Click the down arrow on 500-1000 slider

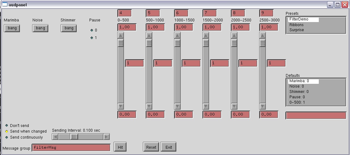[x=149, y=106]
